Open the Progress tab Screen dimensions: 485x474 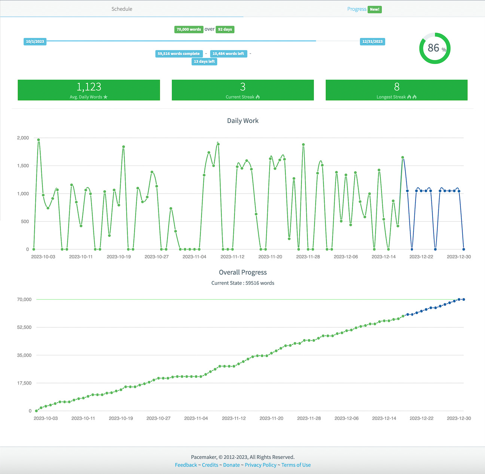tap(356, 9)
